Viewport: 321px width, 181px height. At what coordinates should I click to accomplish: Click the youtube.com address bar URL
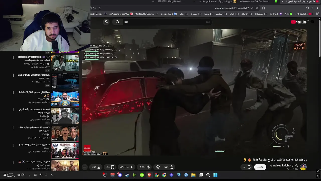pos(234,8)
